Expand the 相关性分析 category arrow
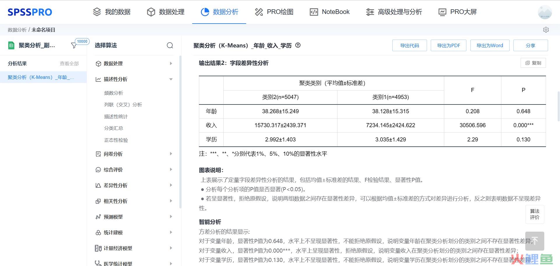Viewport: 560px width, 266px height. (x=171, y=201)
